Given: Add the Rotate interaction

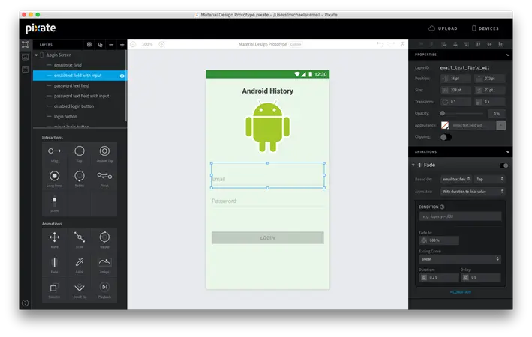Looking at the screenshot, I should click(80, 179).
